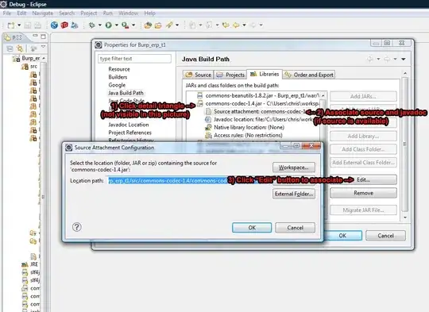The image size is (429, 312).
Task: Select the Native library location row
Action: 245,128
